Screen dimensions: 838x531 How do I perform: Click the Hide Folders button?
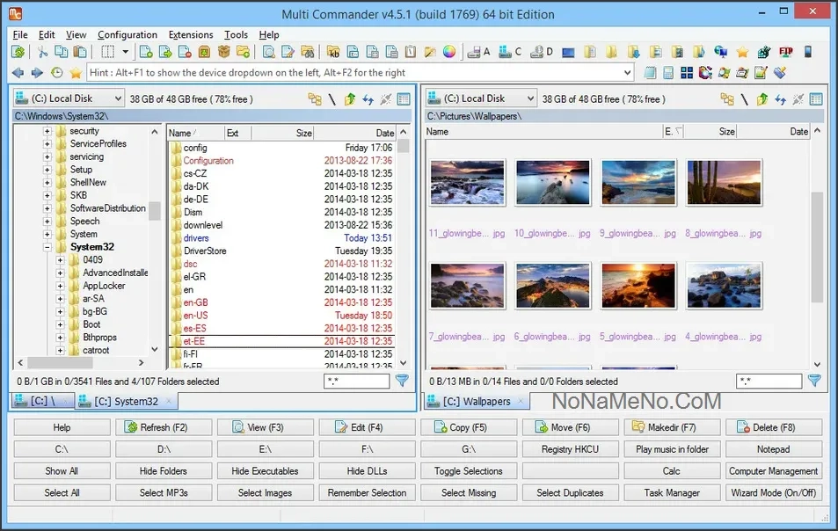click(x=164, y=471)
